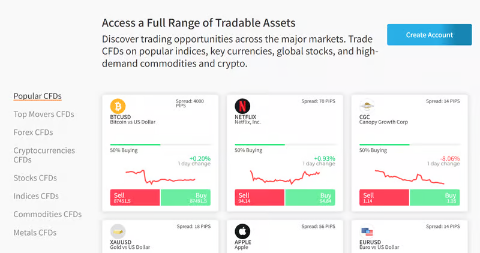Click the EURUSD flag icon

coord(367,231)
